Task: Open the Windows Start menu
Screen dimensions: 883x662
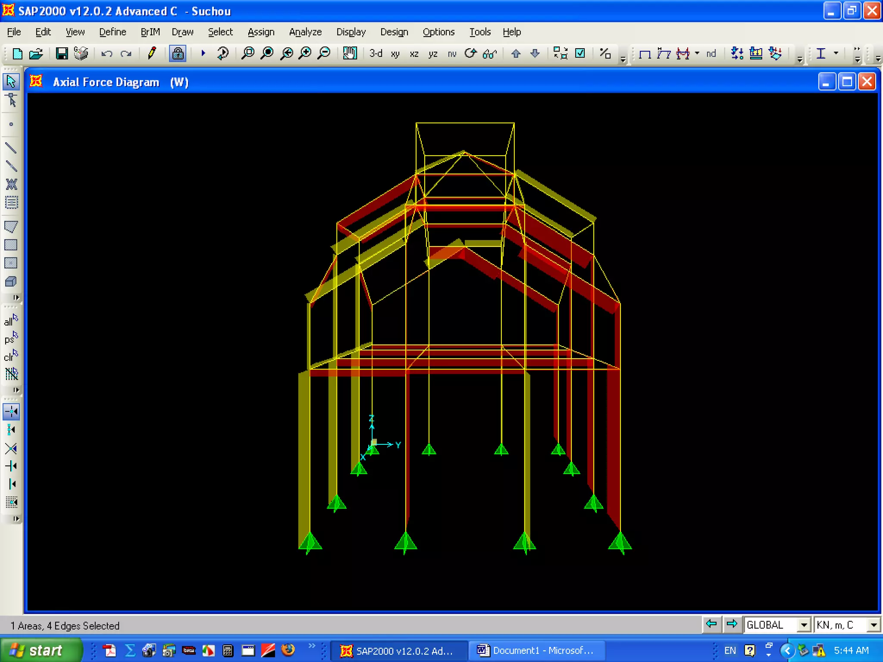Action: (x=41, y=650)
